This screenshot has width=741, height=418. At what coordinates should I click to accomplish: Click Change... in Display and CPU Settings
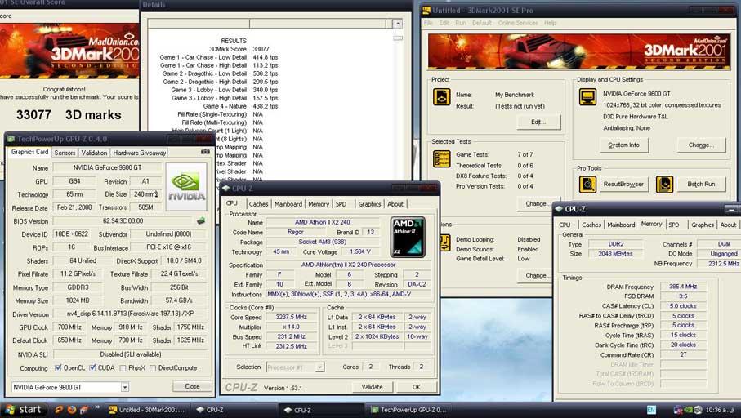coord(701,145)
